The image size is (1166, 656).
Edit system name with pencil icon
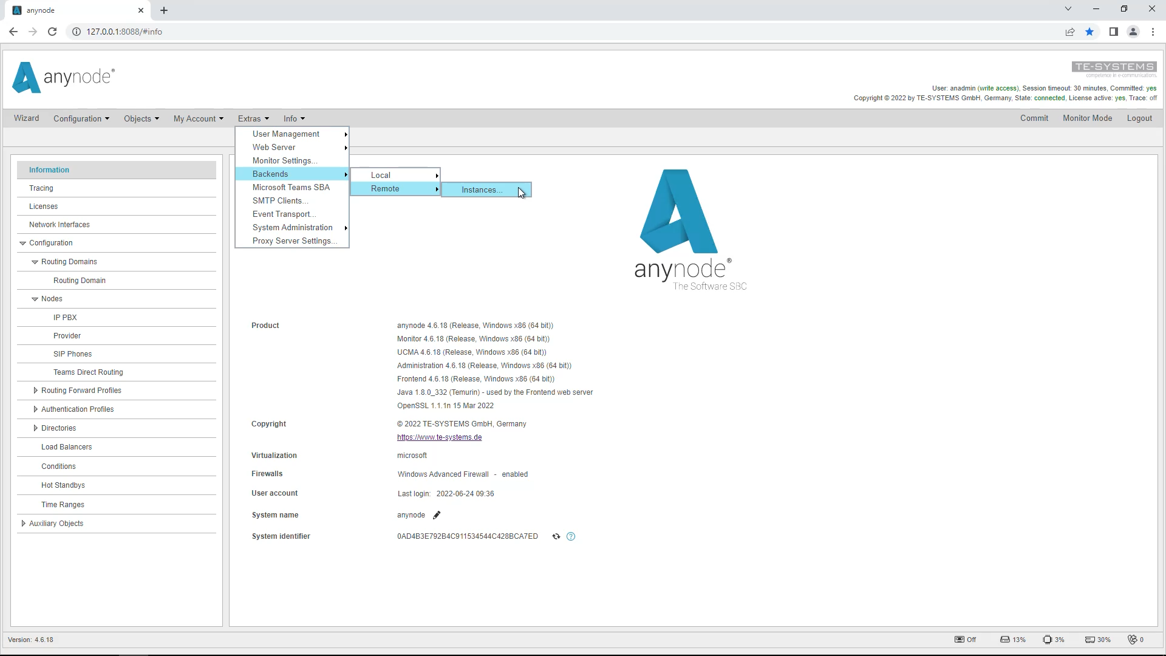tap(437, 515)
